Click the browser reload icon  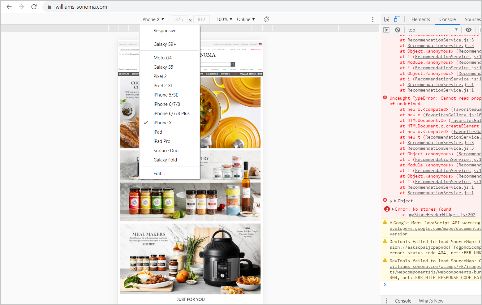[34, 6]
